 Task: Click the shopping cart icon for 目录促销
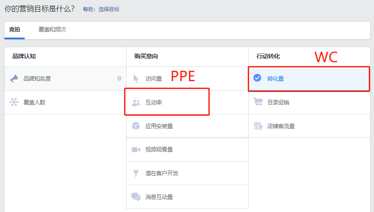tap(258, 102)
